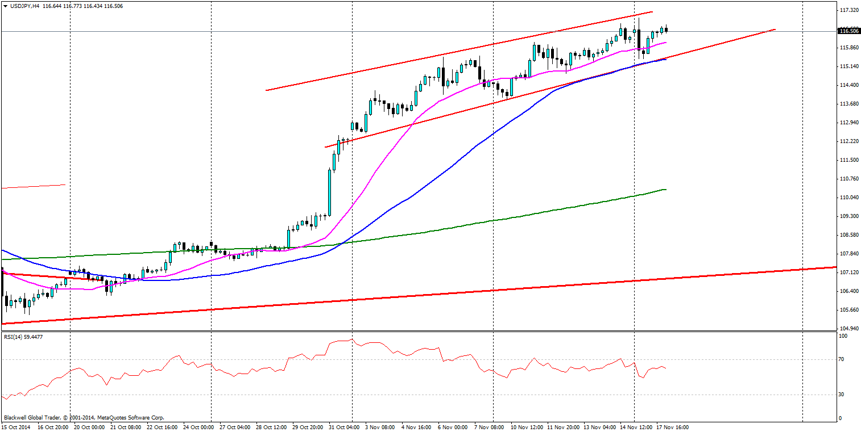Image resolution: width=861 pixels, height=432 pixels.
Task: Click the 108.580 price axis label
Action: [849, 235]
